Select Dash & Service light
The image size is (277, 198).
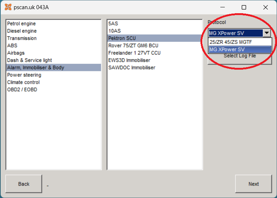(x=54, y=60)
